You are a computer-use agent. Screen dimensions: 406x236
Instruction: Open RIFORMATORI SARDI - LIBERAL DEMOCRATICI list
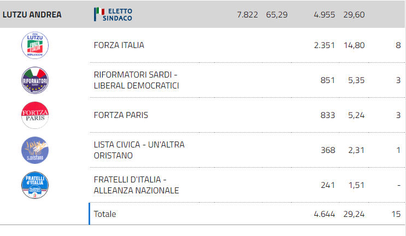(136, 80)
